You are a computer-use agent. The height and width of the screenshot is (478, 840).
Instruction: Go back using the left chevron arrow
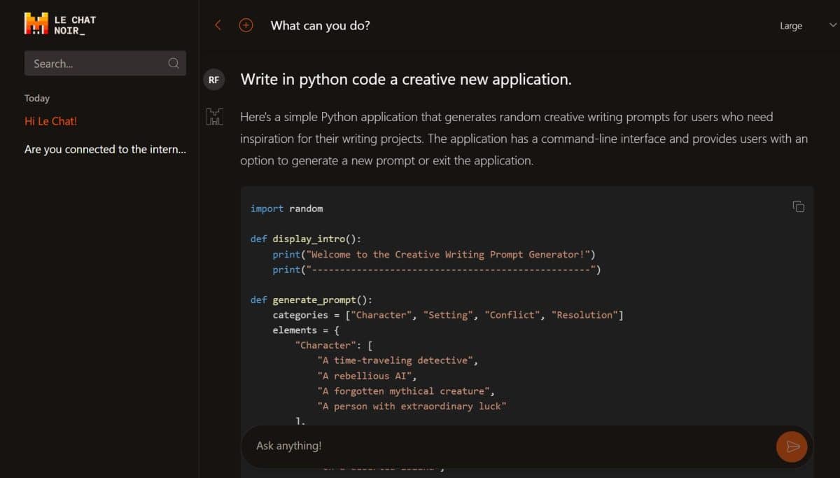(218, 25)
